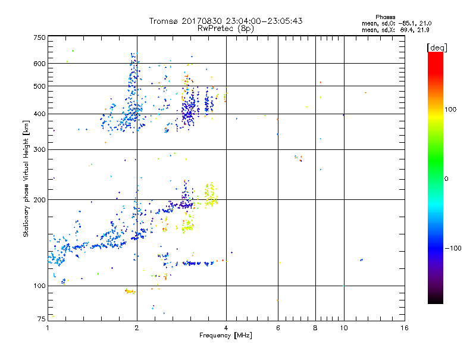The height and width of the screenshot is (357, 476).
Task: Click the 'RwPretec (8p)' subtitle
Action: (x=226, y=29)
